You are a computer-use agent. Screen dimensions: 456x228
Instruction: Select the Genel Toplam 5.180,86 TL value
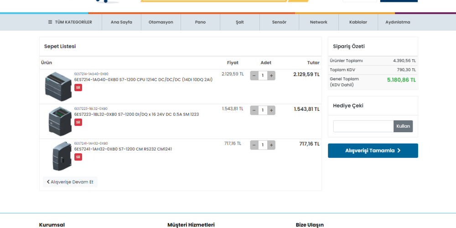tap(401, 80)
